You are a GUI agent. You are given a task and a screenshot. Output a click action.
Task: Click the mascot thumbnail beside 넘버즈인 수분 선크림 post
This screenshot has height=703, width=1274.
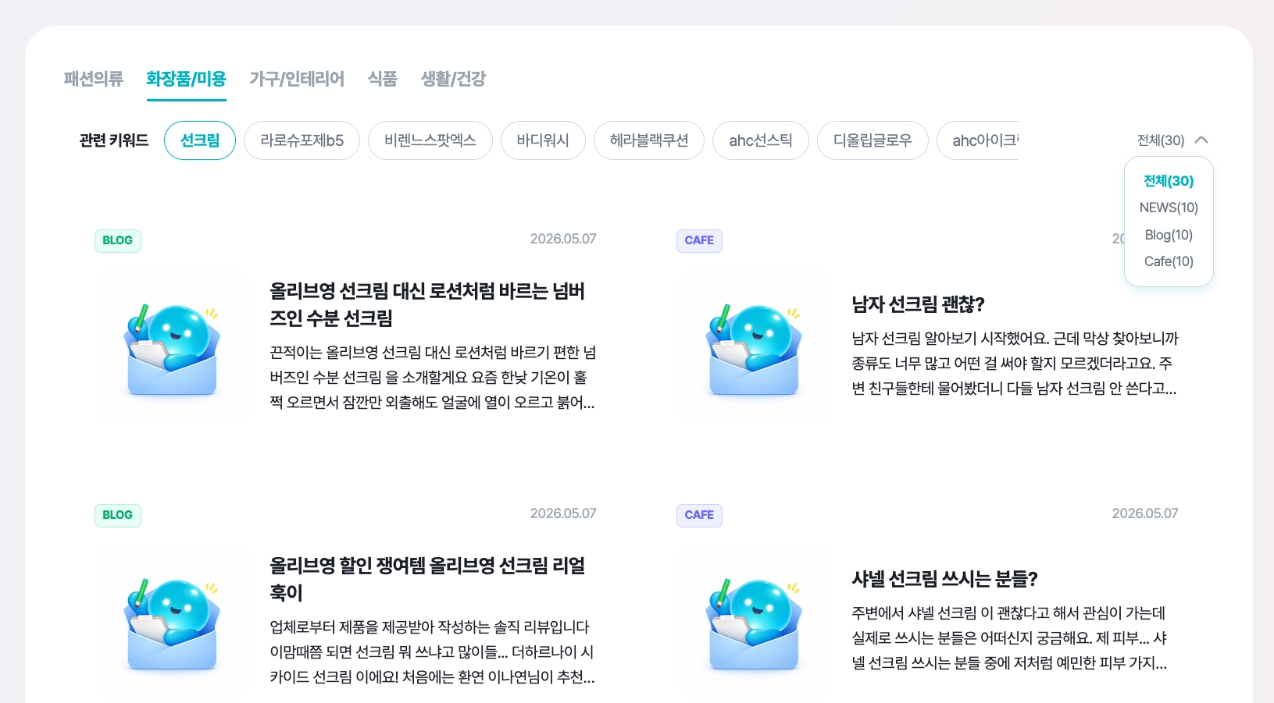click(x=171, y=347)
